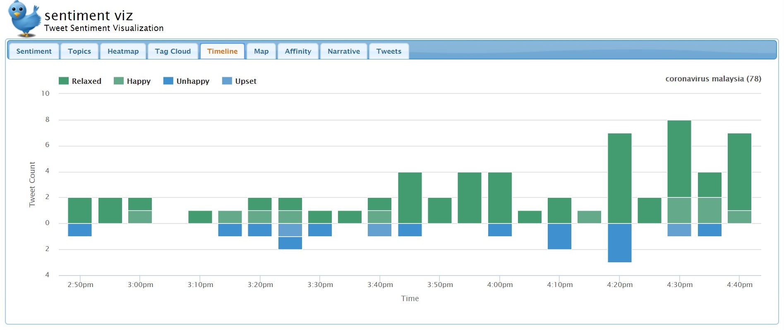The height and width of the screenshot is (330, 784).
Task: Click the Relaxed legend color swatch
Action: [64, 81]
